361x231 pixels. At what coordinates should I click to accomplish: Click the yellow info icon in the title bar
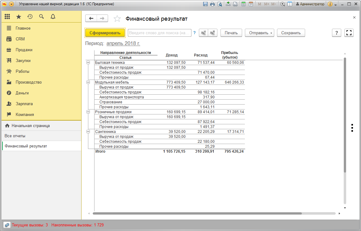tap(330, 4)
